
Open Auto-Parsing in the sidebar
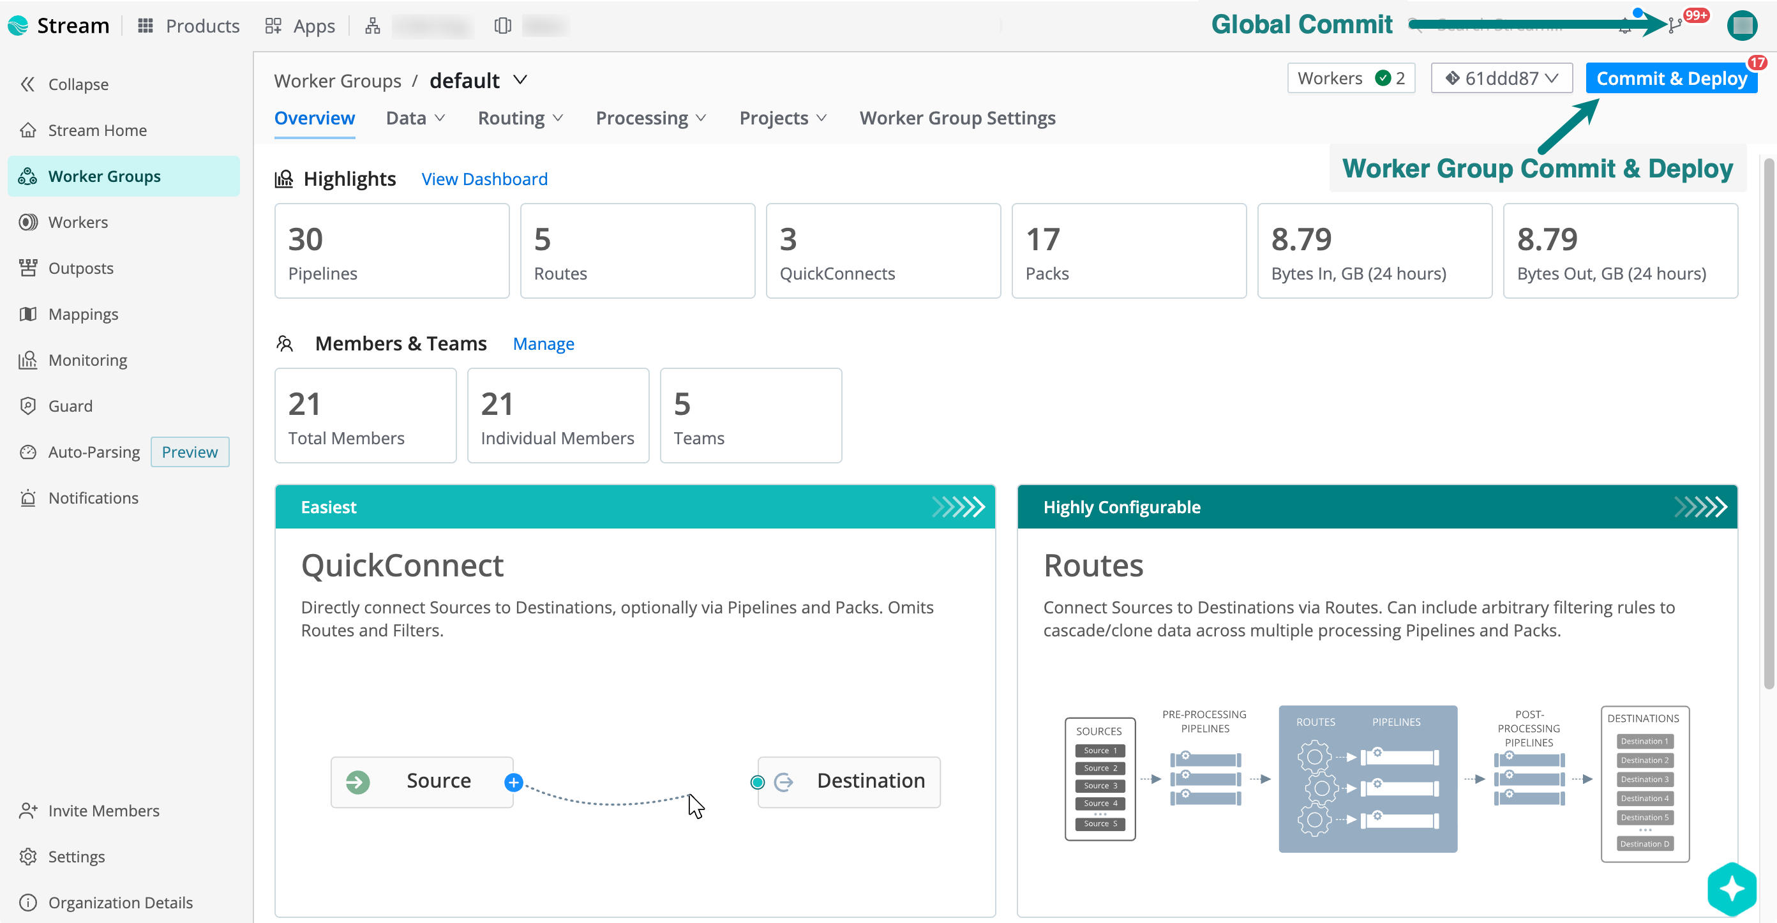(79, 452)
